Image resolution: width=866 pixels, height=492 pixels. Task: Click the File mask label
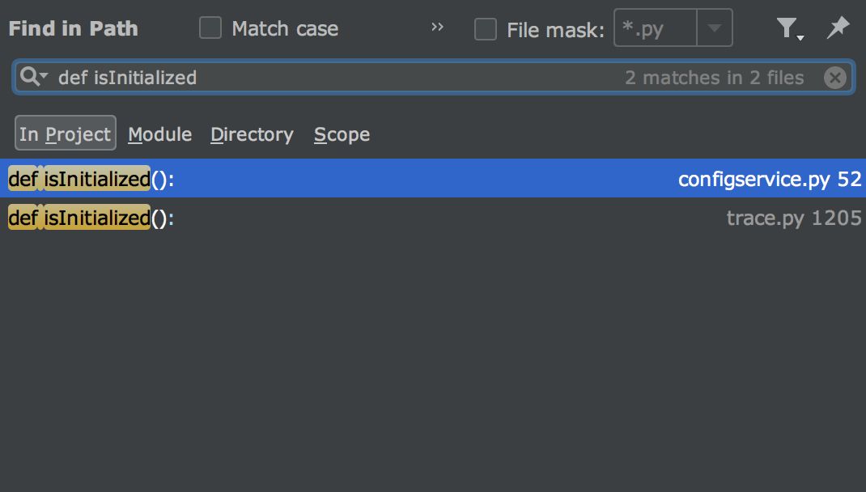[555, 30]
